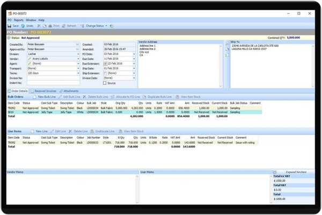
Task: Open the PO menu
Action: 10,20
